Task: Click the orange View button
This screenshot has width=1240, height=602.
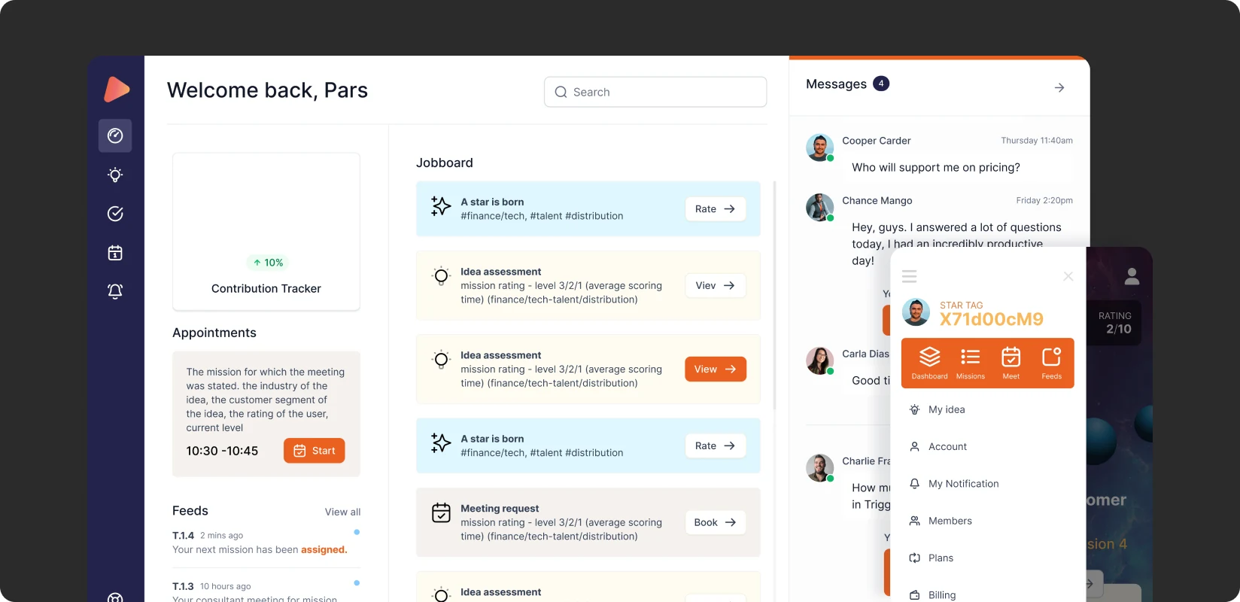Action: pos(716,369)
